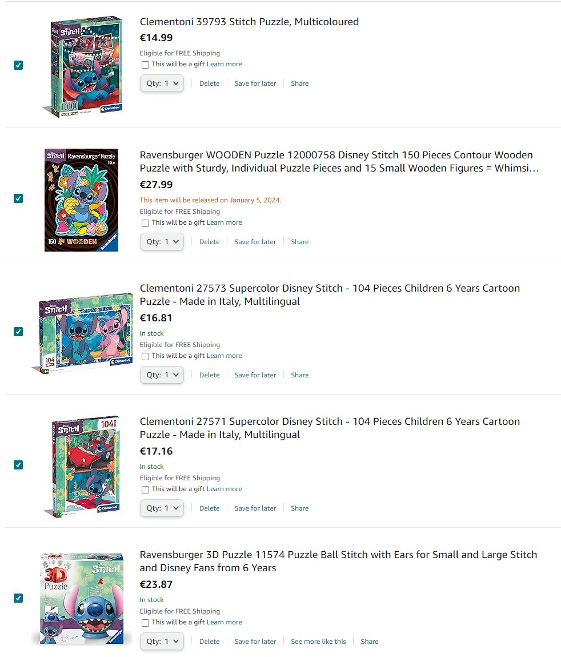
Task: Uncheck the Clementoni 27571 item selection box
Action: click(18, 465)
